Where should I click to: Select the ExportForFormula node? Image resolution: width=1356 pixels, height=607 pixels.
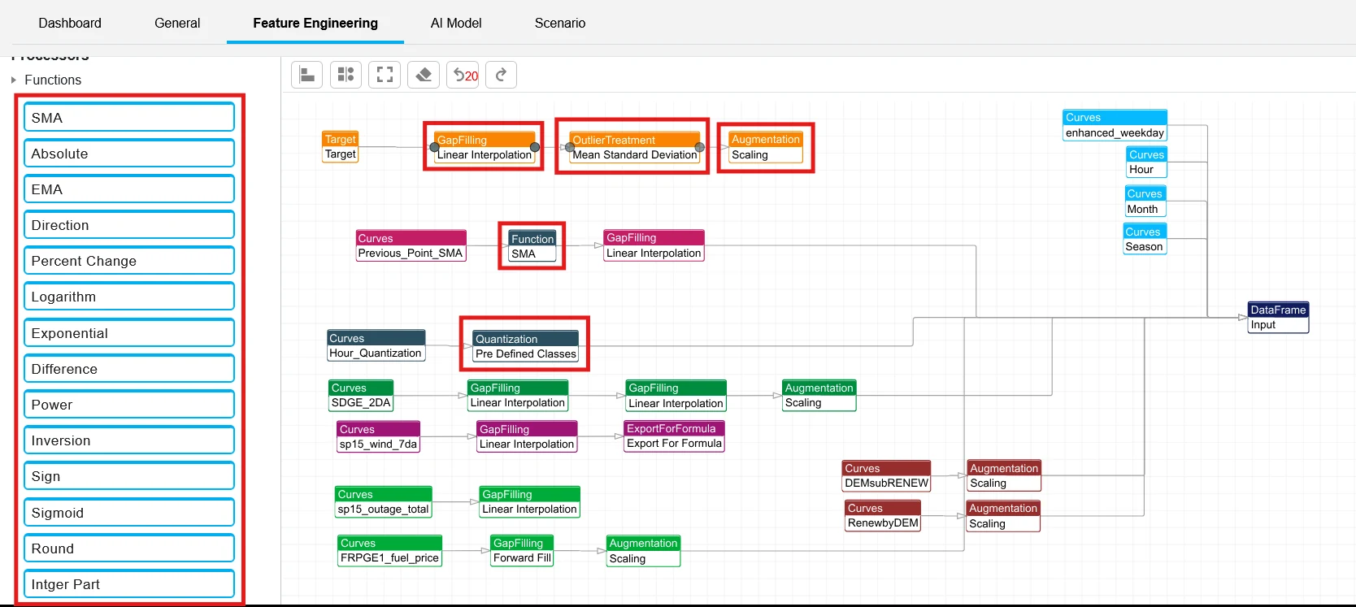(x=674, y=436)
